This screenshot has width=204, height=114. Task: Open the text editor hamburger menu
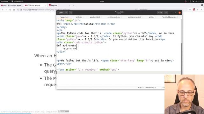coord(166,13)
